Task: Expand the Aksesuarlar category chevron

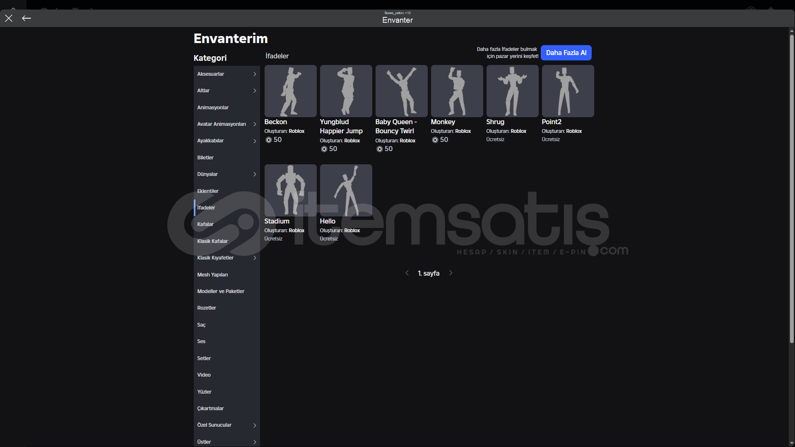Action: 255,74
